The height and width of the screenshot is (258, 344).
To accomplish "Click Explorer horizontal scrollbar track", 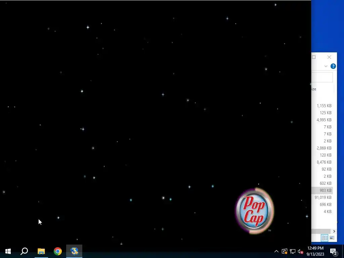I will (x=321, y=231).
